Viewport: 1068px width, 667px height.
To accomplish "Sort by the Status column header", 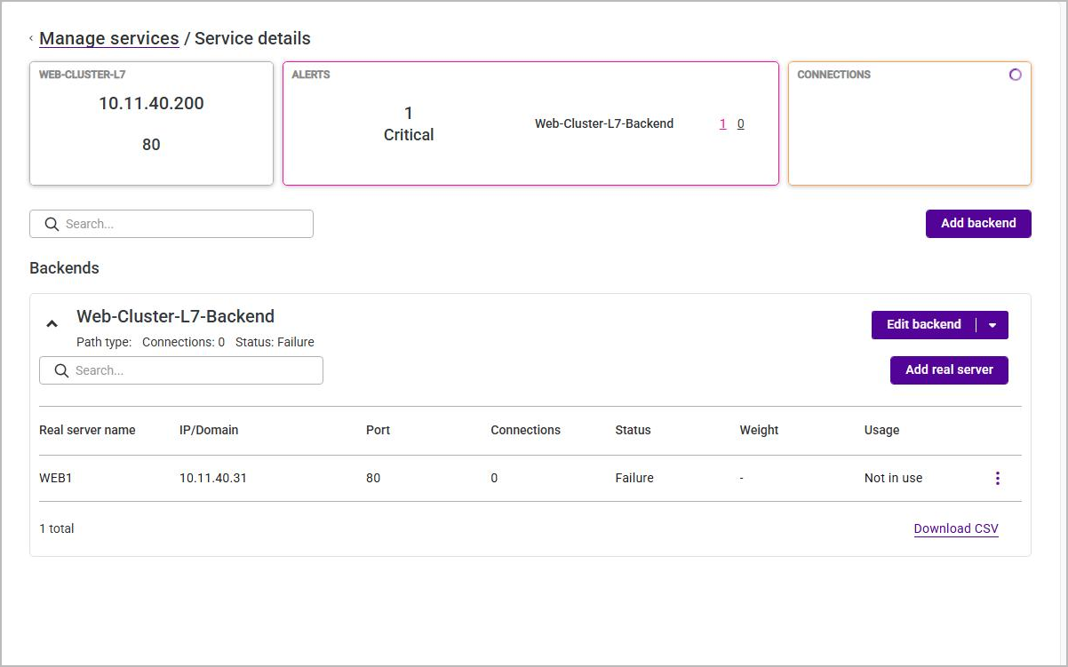I will coord(633,430).
